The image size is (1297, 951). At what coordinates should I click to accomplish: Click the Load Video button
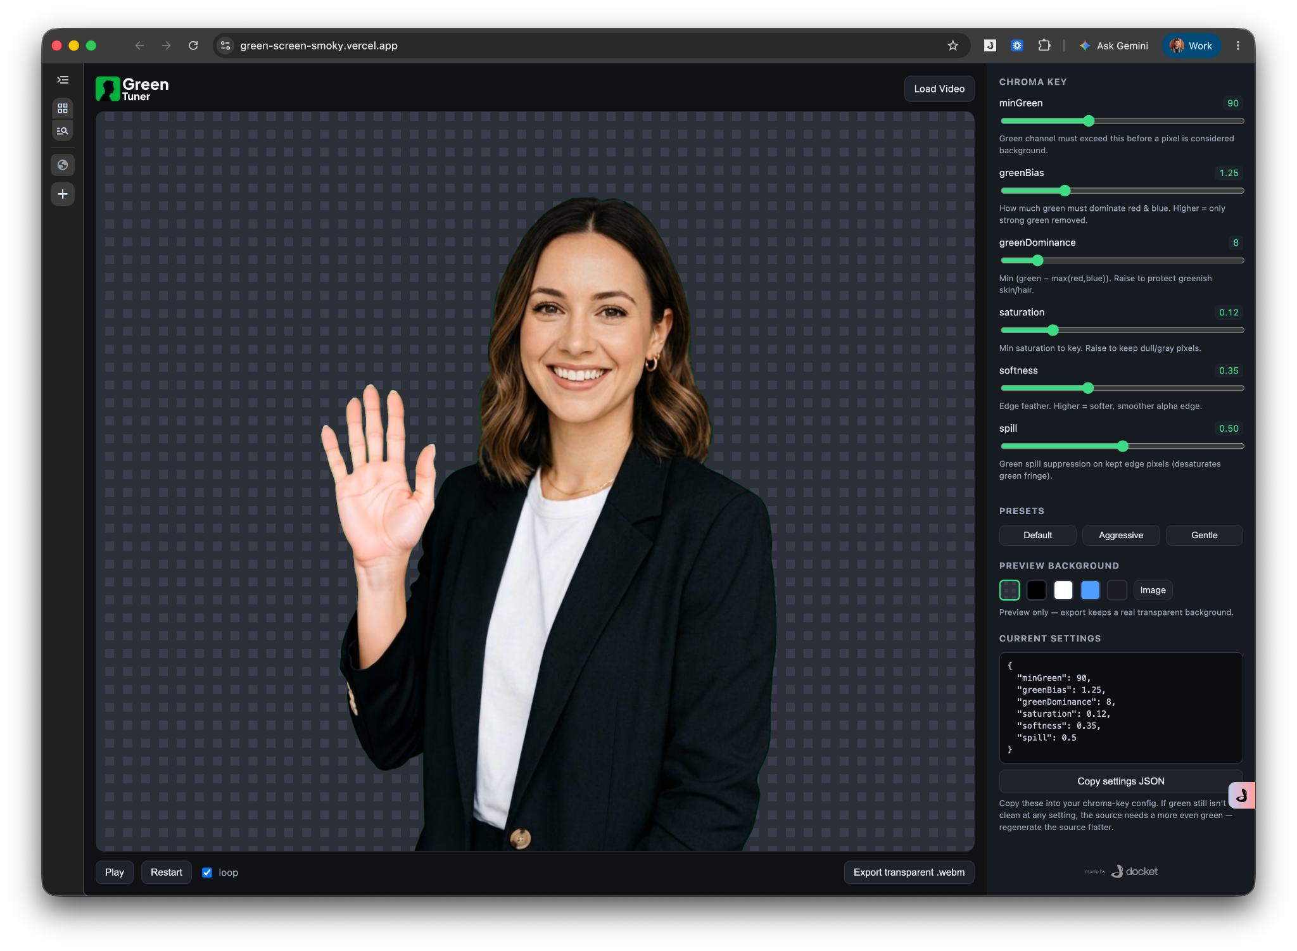pos(939,89)
